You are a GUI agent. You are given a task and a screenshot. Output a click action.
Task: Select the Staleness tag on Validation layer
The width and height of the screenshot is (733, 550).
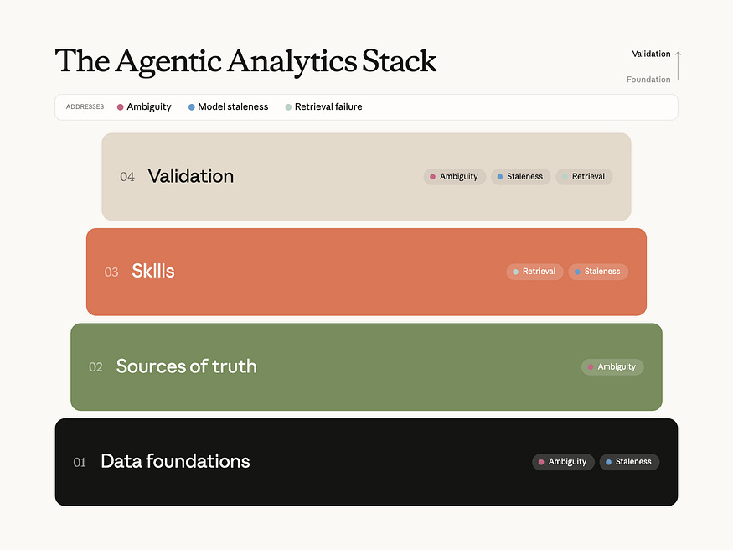[521, 177]
